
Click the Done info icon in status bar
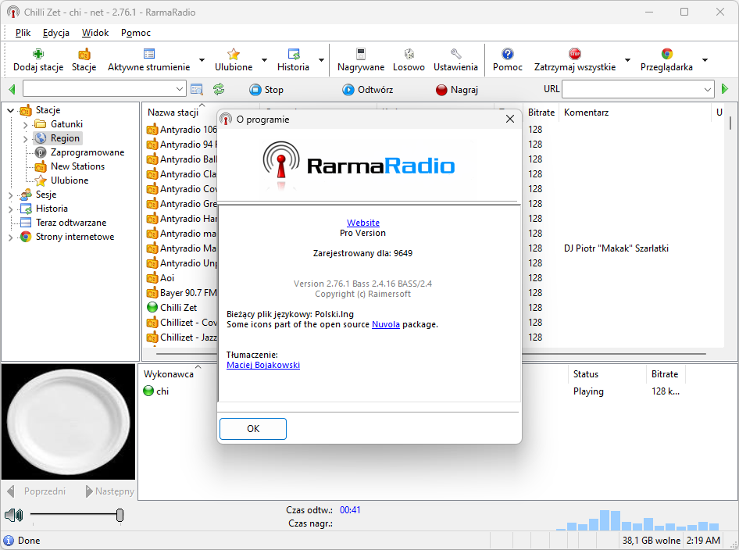pyautogui.click(x=9, y=540)
